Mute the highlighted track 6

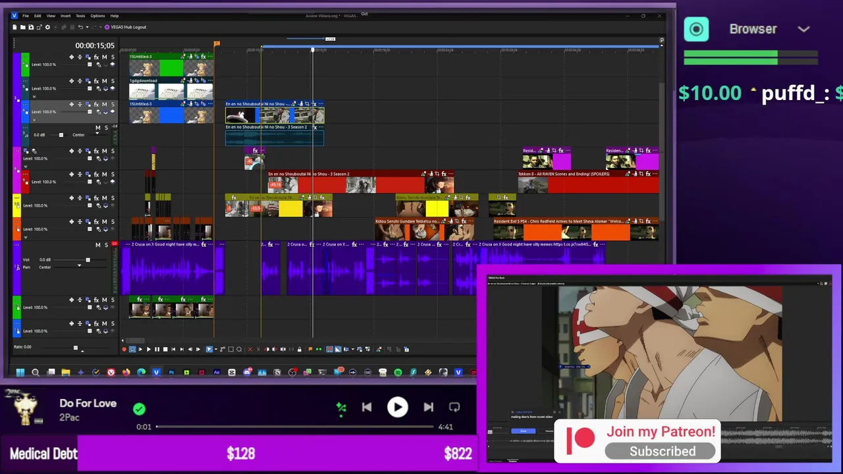pyautogui.click(x=104, y=104)
